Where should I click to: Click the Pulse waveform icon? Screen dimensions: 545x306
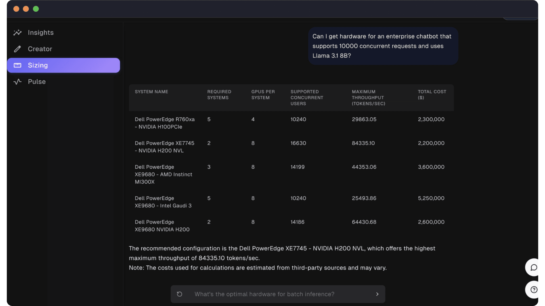coord(17,82)
